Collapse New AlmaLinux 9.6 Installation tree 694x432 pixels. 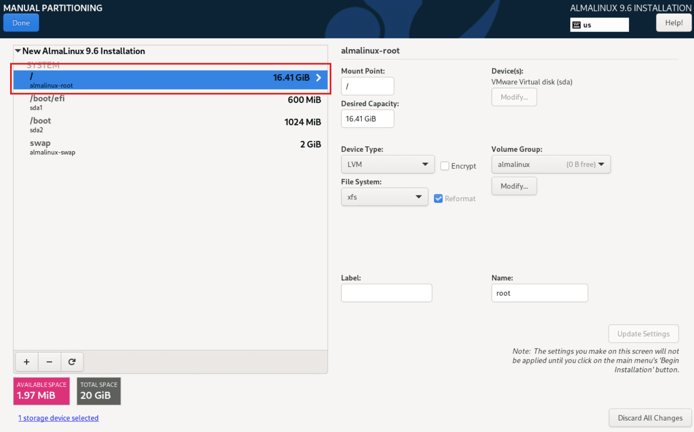point(18,51)
